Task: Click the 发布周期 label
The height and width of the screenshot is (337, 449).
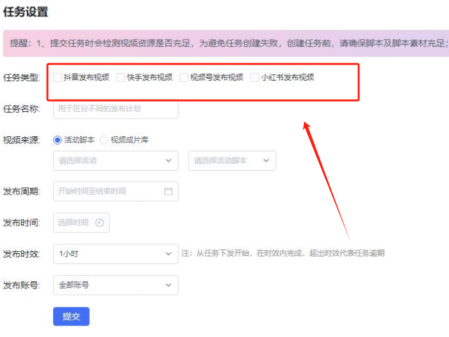Action: (x=22, y=191)
